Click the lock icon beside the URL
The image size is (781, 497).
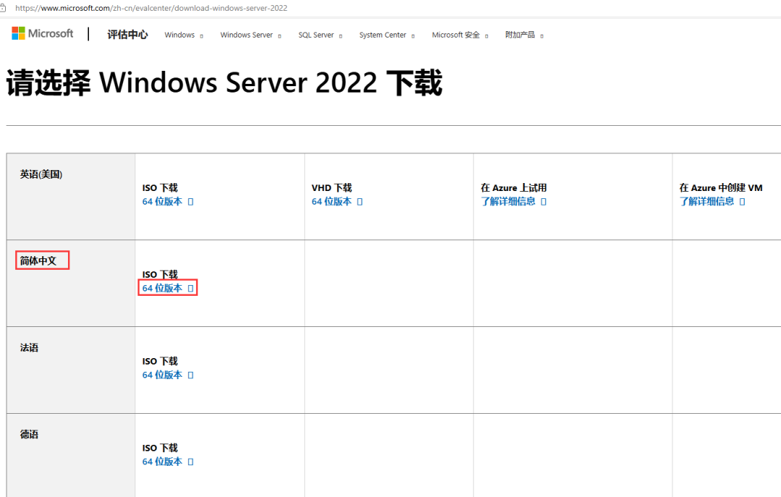pos(2,8)
